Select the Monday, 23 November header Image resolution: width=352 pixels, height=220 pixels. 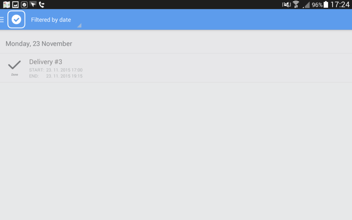39,44
